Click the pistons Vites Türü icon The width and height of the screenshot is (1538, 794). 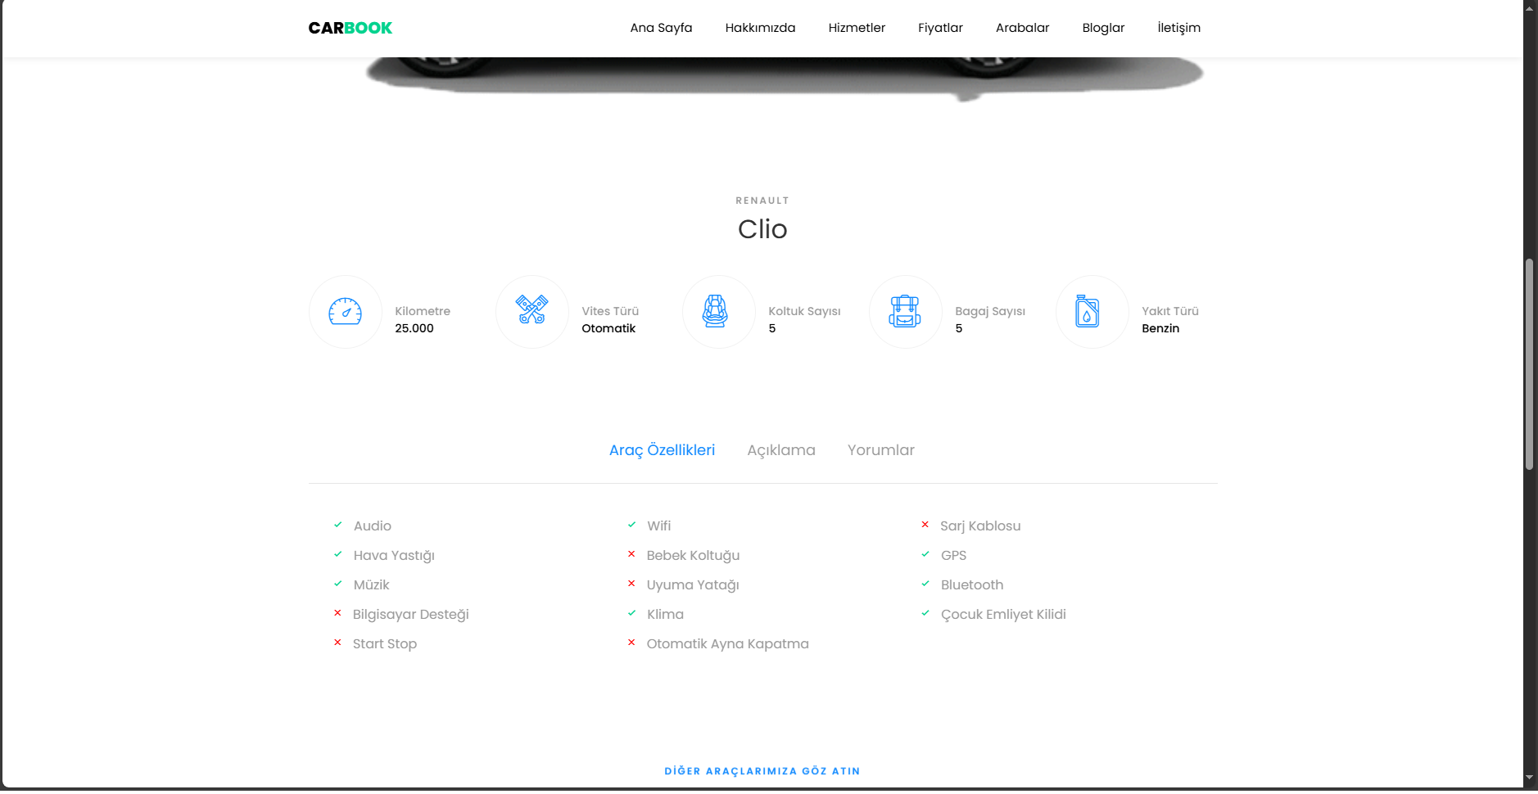click(x=532, y=311)
